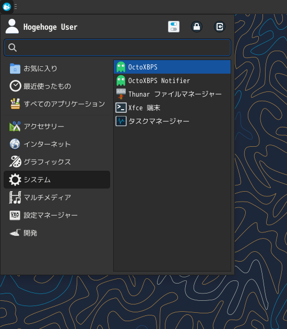Select the 最近使ったもの category
Viewport: 287px width, 329px height.
57,86
